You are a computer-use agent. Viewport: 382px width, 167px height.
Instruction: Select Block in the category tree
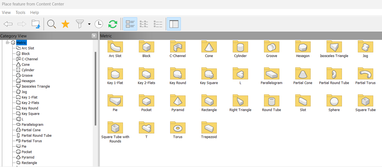click(26, 53)
